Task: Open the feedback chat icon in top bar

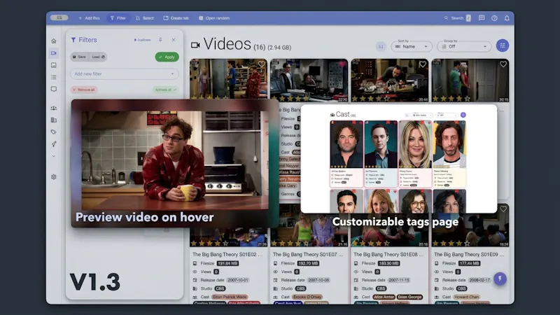Action: tap(482, 18)
